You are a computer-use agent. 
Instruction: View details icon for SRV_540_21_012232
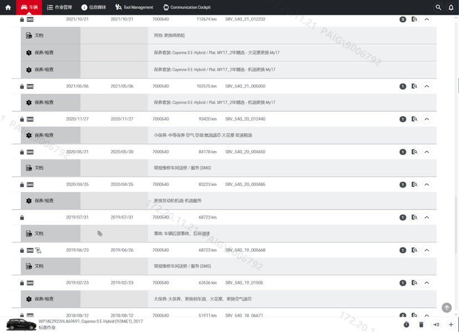pyautogui.click(x=415, y=19)
